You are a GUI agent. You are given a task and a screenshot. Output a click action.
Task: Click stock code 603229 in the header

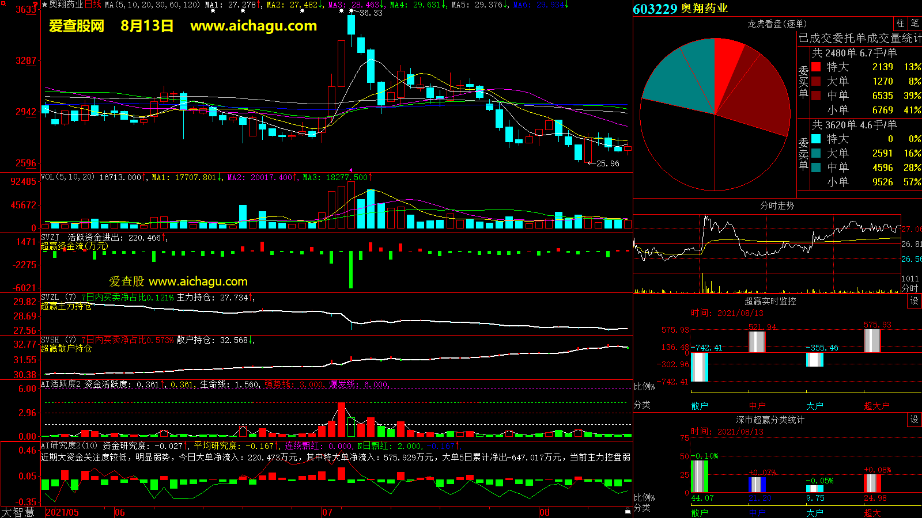(655, 9)
